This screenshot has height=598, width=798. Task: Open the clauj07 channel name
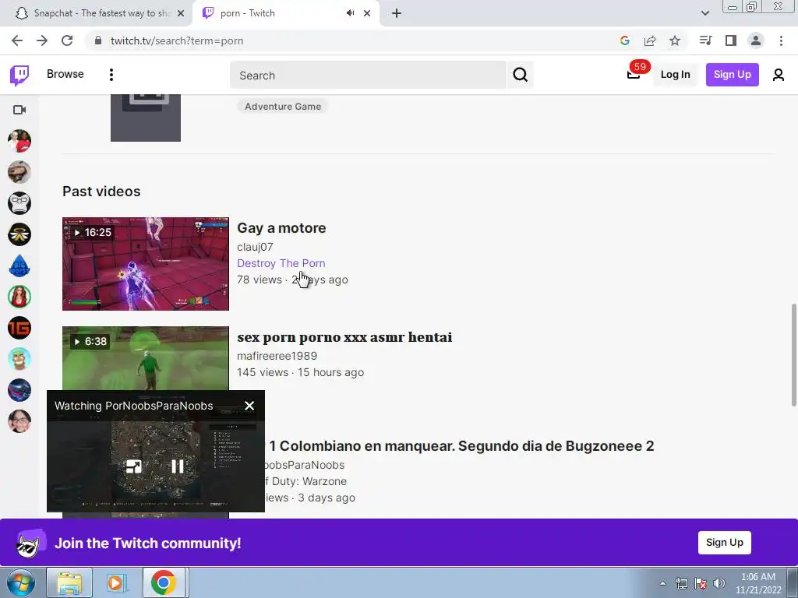(x=255, y=247)
